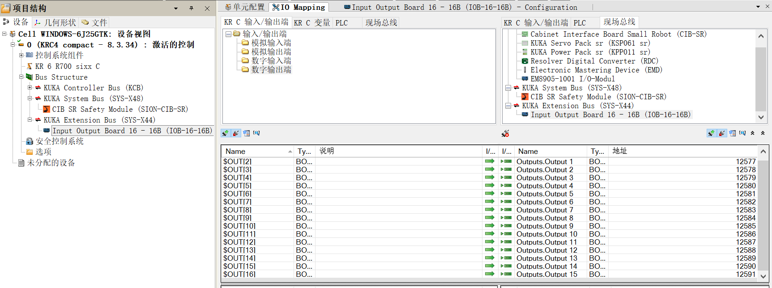772x288 pixels.
Task: Toggle the green plug filter under the fieldbus tree
Action: click(711, 133)
